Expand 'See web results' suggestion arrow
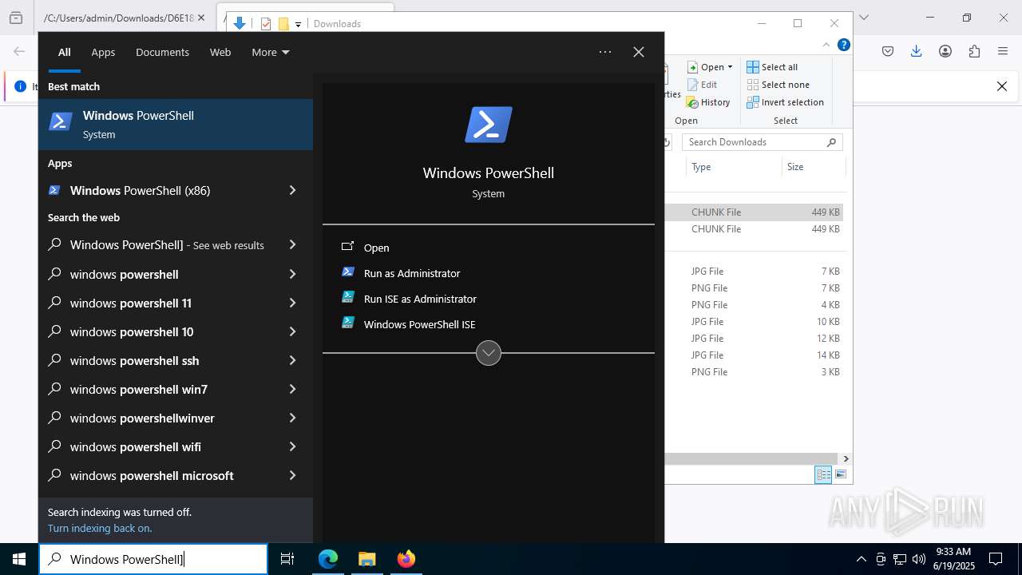1022x575 pixels. 292,244
